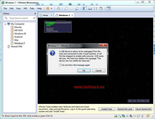Click the hard disk status bar icon
155x119 pixels.
coord(116,116)
